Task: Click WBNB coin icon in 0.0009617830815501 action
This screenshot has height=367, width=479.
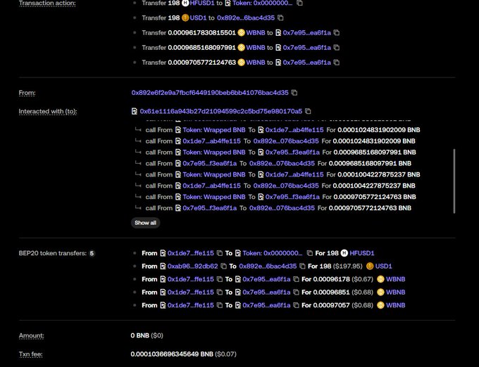Action: coord(242,32)
